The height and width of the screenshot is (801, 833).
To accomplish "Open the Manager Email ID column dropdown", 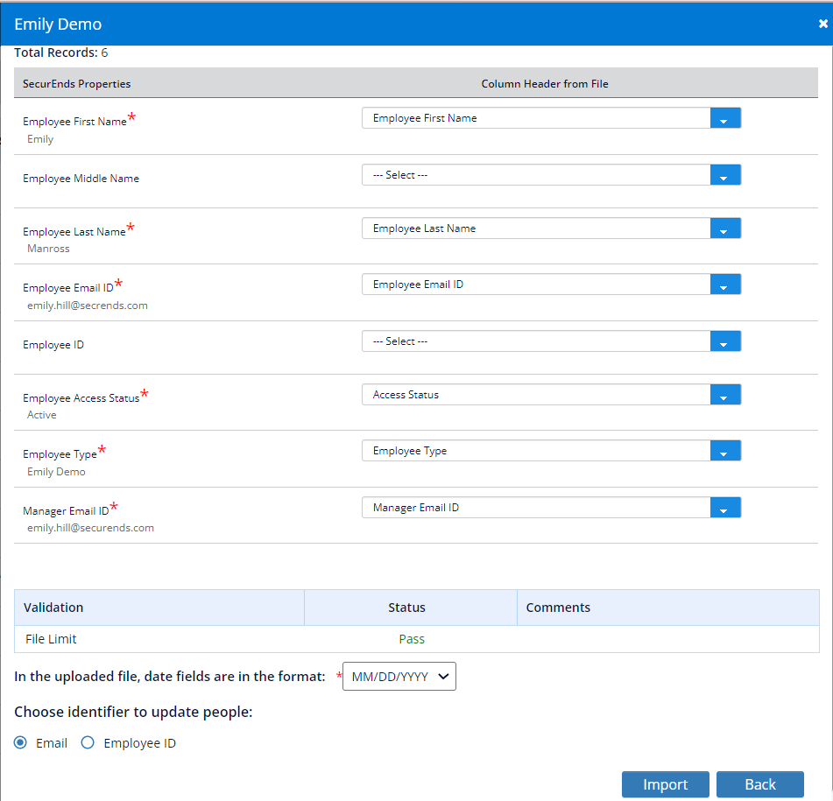I will [x=551, y=508].
